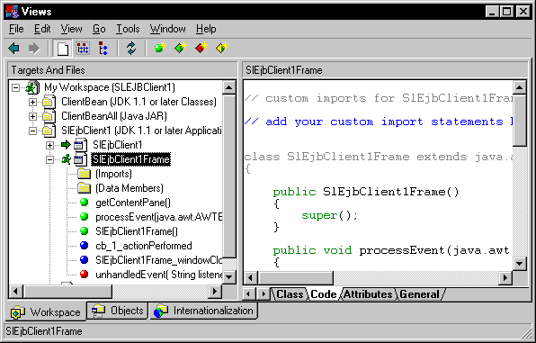Click the tree panel scroll down arrow
This screenshot has height=343, width=536.
click(229, 277)
